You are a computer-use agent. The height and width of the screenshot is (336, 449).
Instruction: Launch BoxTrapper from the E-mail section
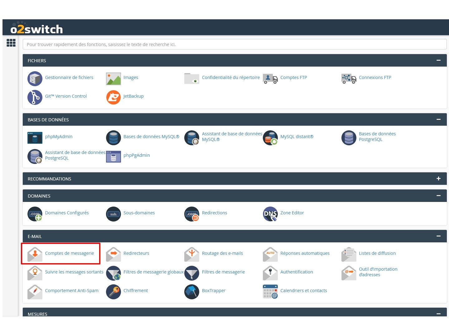click(213, 291)
